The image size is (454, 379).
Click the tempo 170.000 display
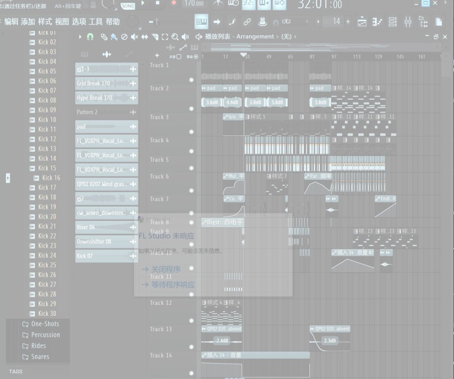[x=194, y=3]
